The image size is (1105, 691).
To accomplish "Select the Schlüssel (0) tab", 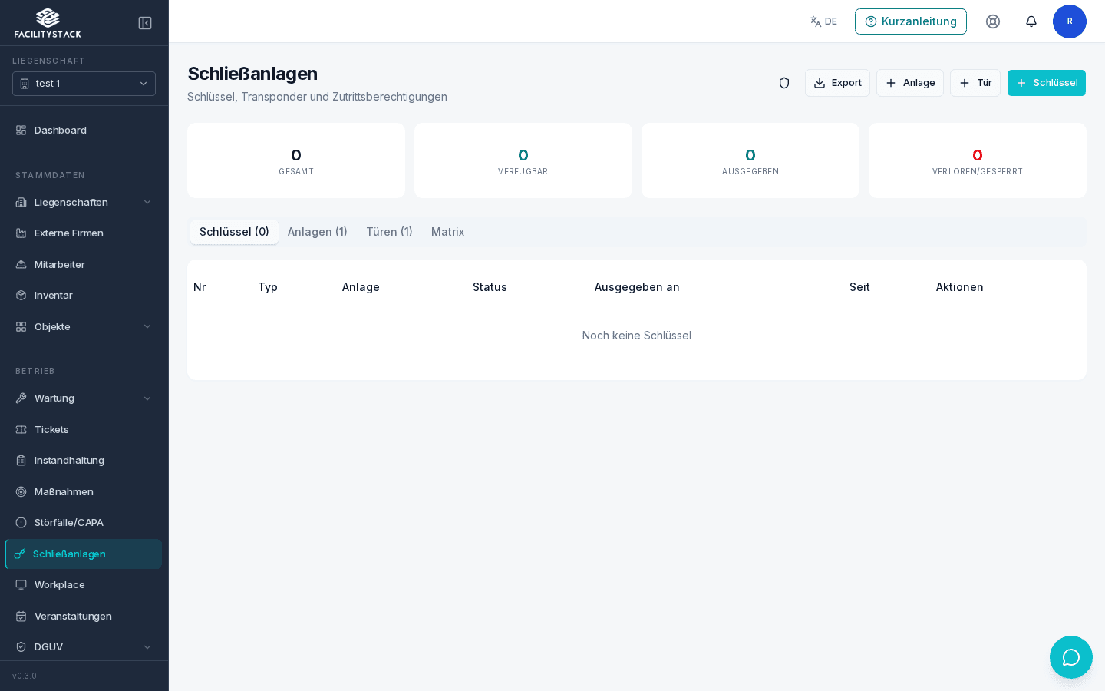I will click(x=234, y=232).
